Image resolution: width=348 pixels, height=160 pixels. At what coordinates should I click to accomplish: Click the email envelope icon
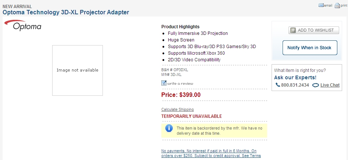[x=321, y=5]
